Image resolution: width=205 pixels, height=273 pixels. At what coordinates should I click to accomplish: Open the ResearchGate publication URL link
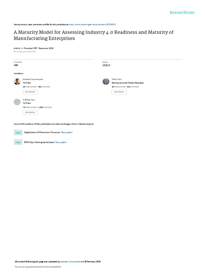92,24
